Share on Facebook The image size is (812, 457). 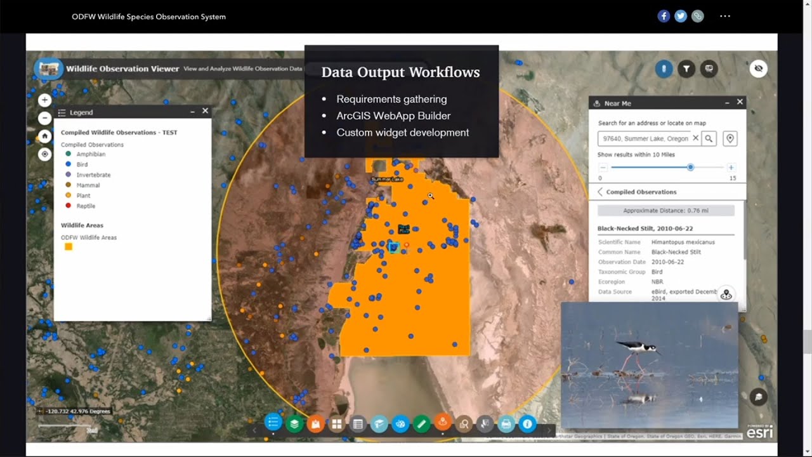(x=664, y=17)
